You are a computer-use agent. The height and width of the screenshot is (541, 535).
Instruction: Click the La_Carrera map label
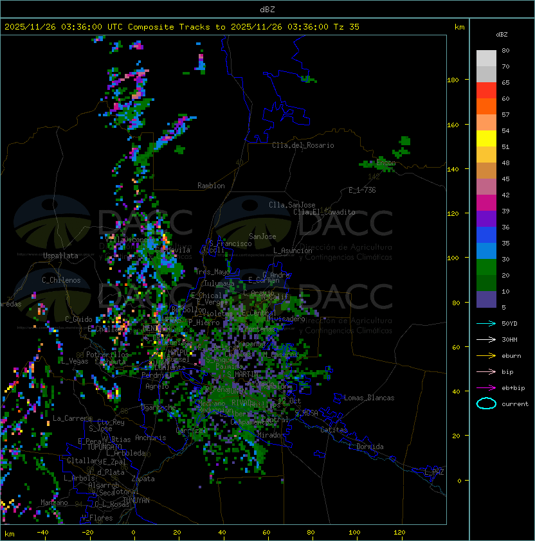point(72,418)
